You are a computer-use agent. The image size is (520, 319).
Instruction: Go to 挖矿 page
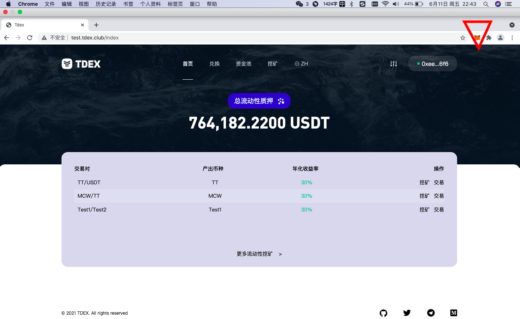[x=273, y=64]
